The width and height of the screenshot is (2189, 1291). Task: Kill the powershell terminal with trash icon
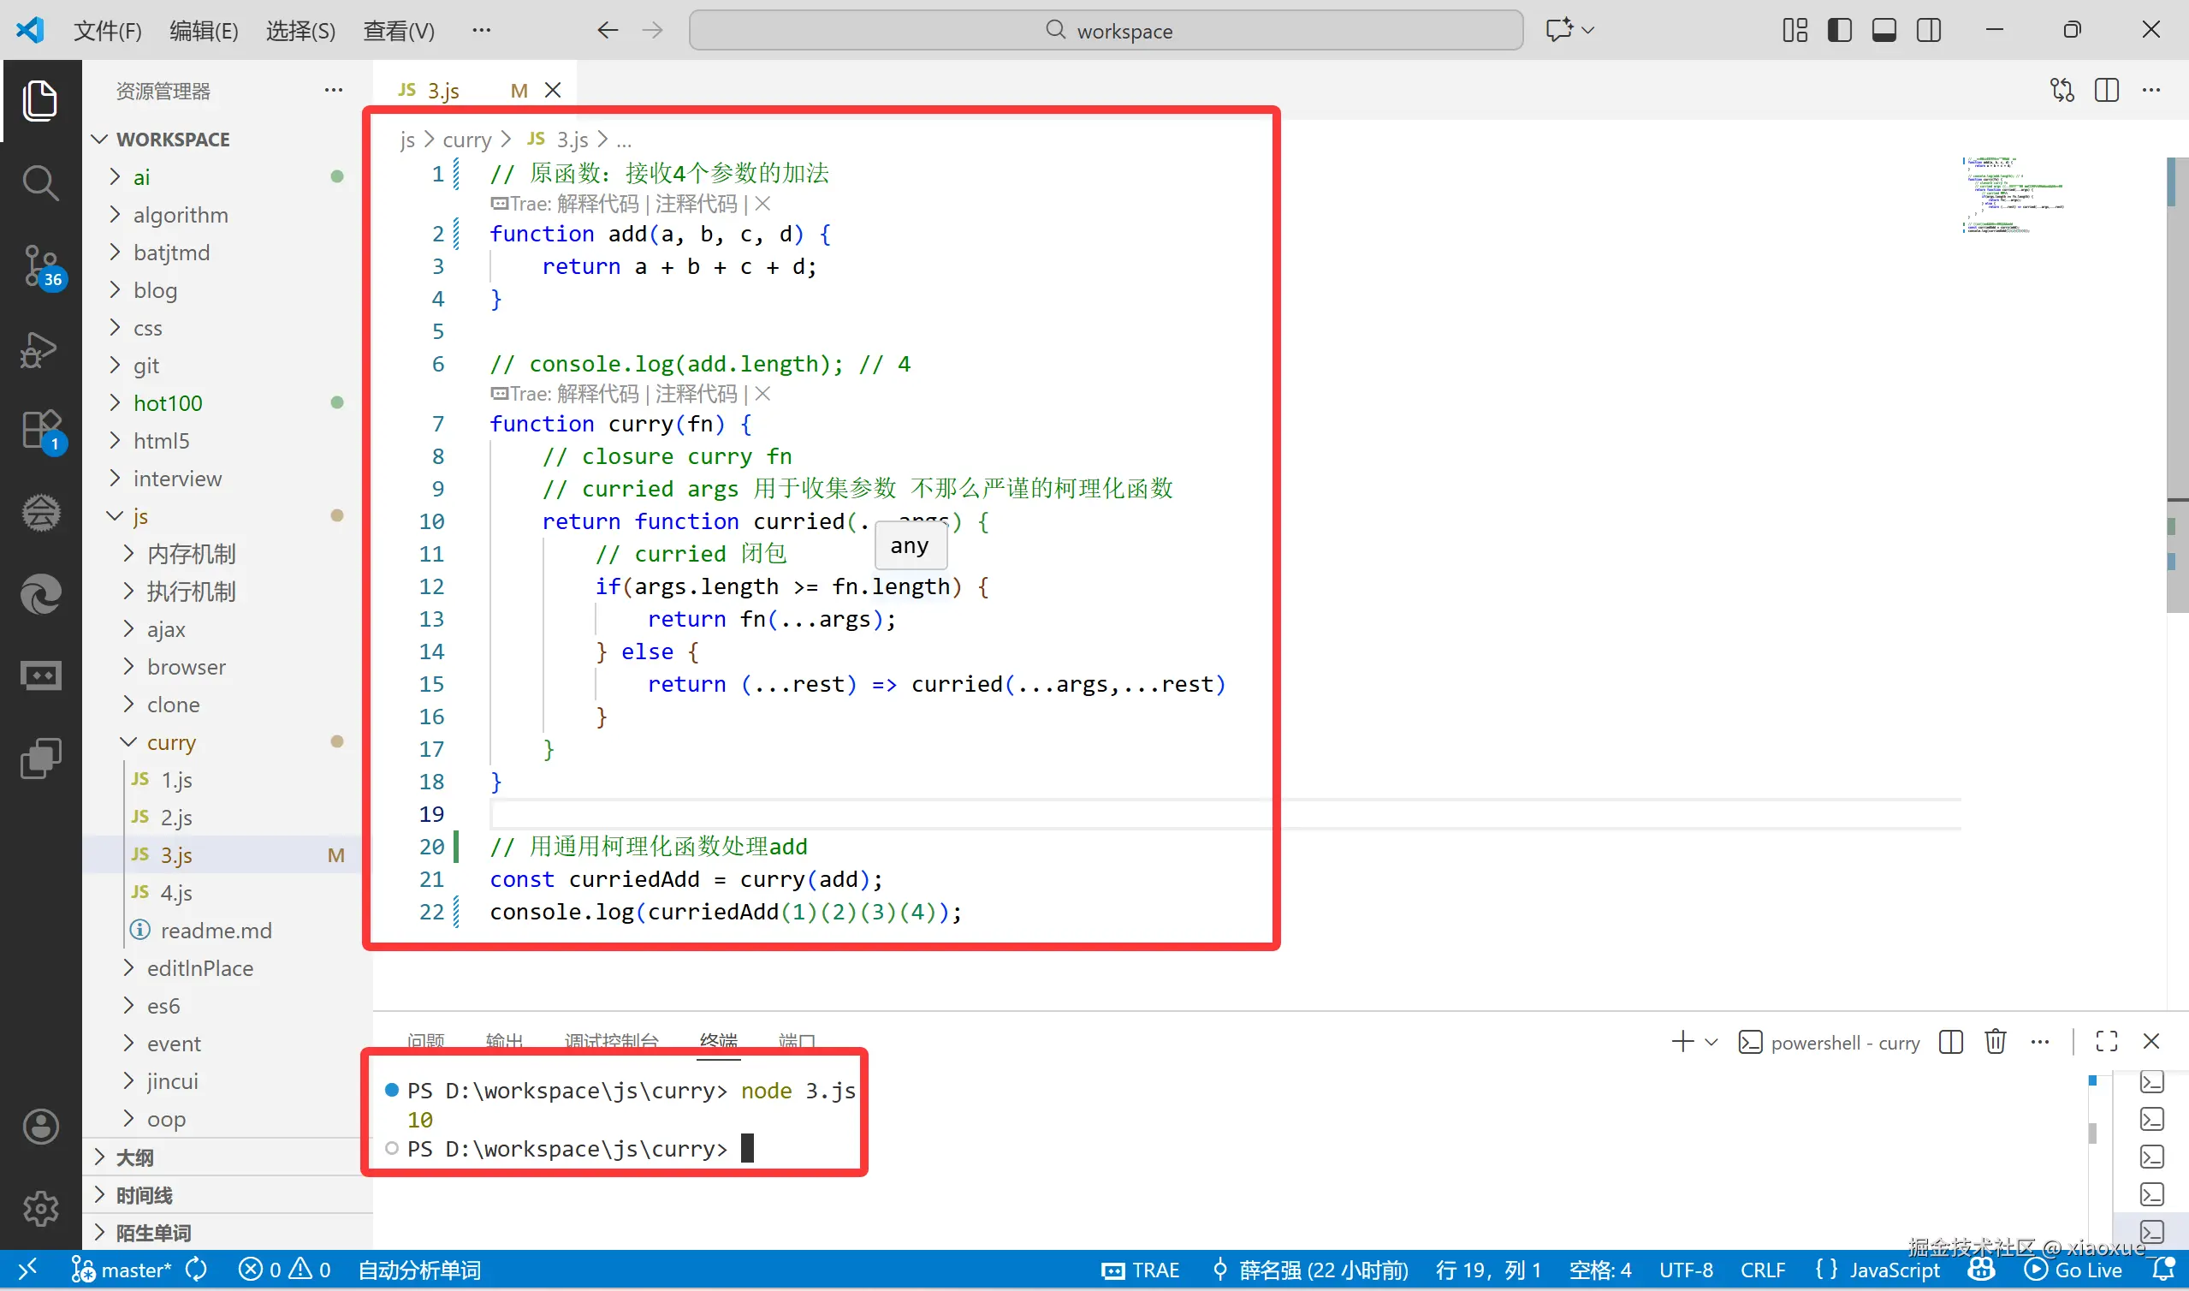pyautogui.click(x=1995, y=1040)
